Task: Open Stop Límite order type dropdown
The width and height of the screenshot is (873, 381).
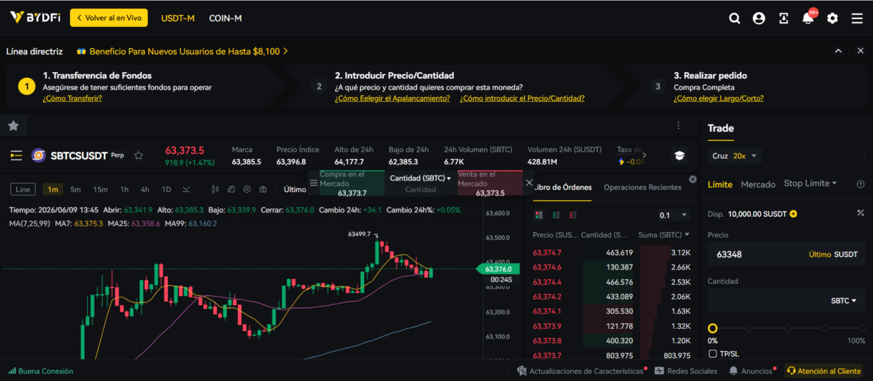Action: pyautogui.click(x=810, y=183)
